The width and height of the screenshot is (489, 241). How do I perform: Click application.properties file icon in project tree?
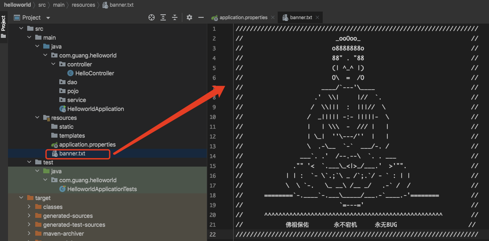(54, 145)
